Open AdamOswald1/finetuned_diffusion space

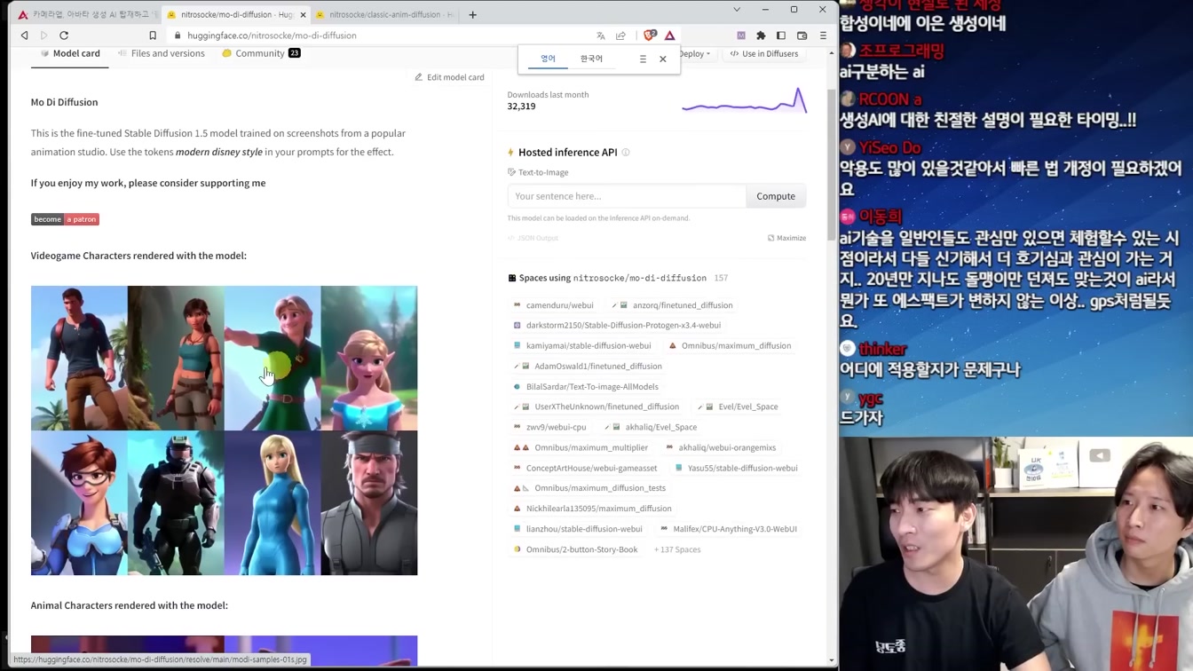pos(588,367)
